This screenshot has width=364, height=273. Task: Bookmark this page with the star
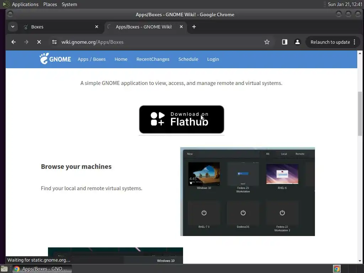point(267,42)
